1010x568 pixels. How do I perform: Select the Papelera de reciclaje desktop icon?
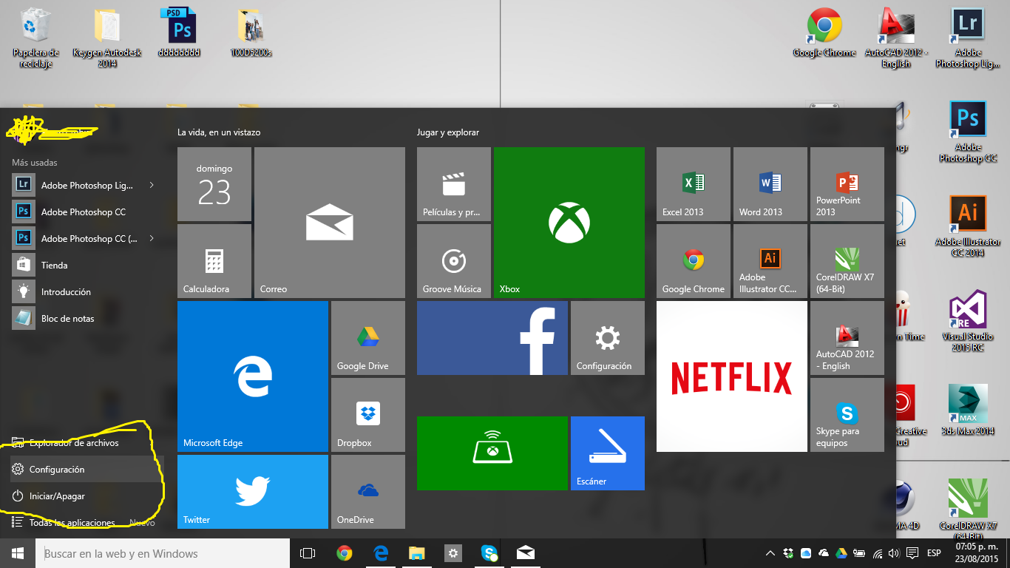[x=35, y=37]
